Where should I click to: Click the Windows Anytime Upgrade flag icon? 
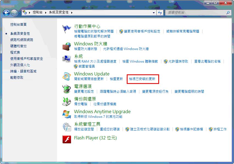(67, 114)
